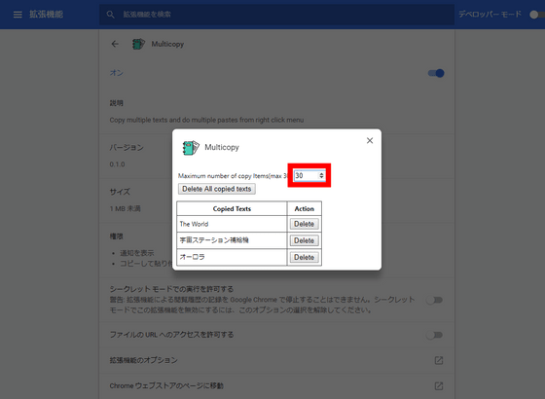This screenshot has height=399, width=545.
Task: Select "The World" text cell
Action: point(232,224)
